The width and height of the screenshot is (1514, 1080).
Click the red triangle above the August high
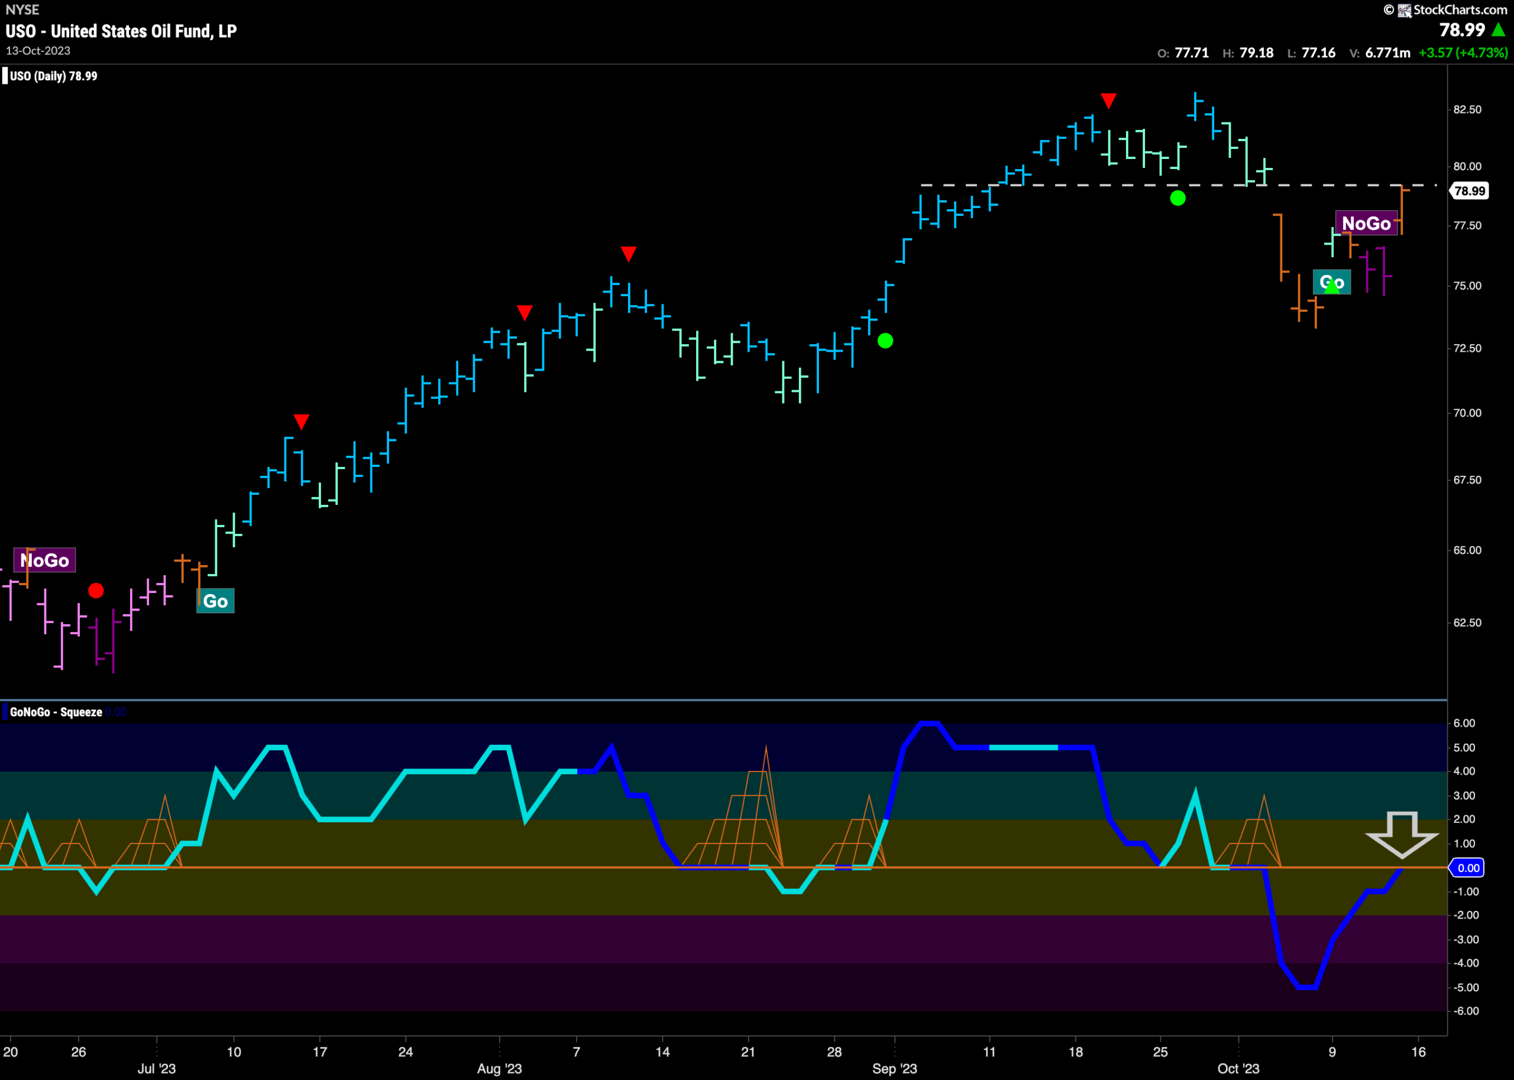629,254
